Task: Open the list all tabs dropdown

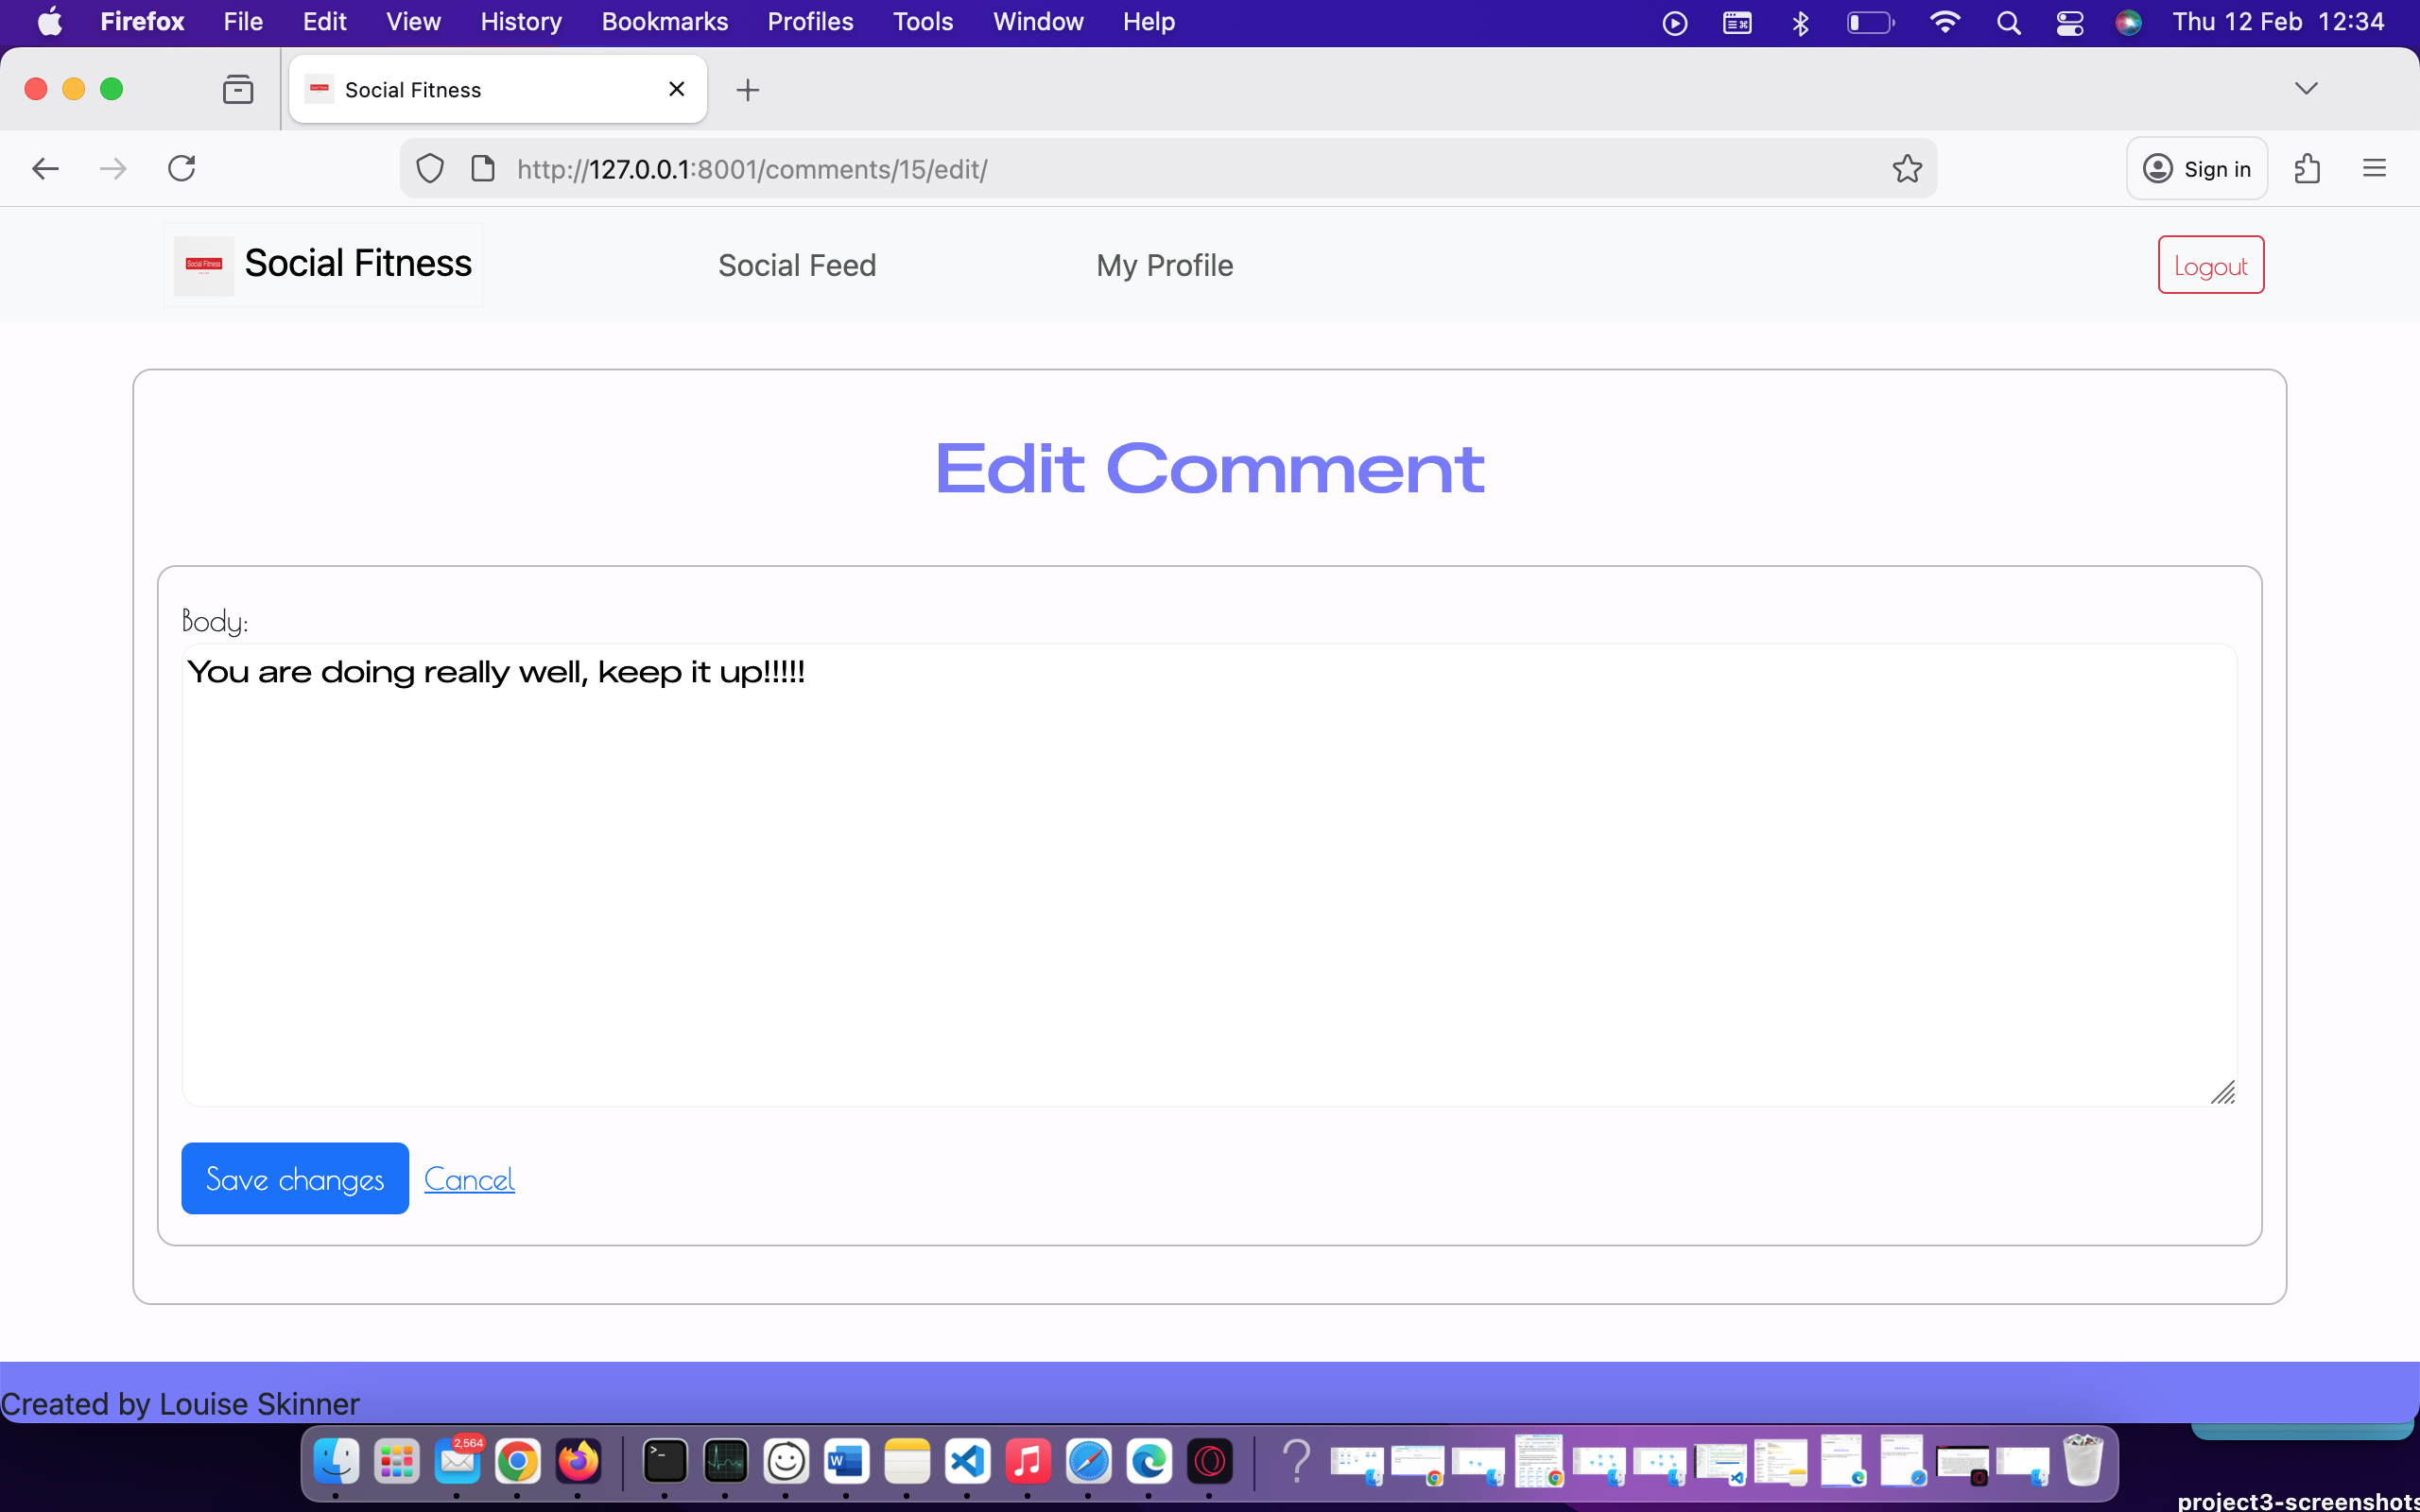Action: pos(2307,88)
